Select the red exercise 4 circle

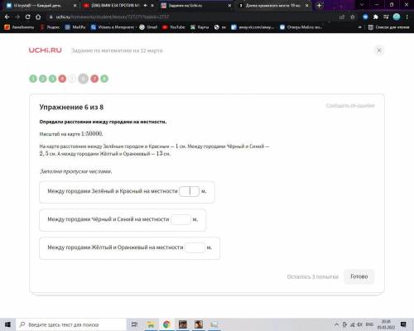pyautogui.click(x=62, y=79)
